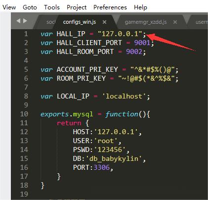Click the 9002 port value
Viewport: 208px width, 200px height.
pos(134,52)
